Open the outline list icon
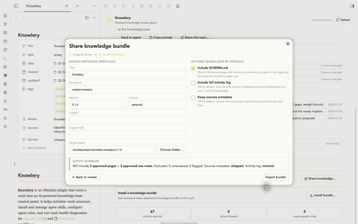 tap(133, 6)
